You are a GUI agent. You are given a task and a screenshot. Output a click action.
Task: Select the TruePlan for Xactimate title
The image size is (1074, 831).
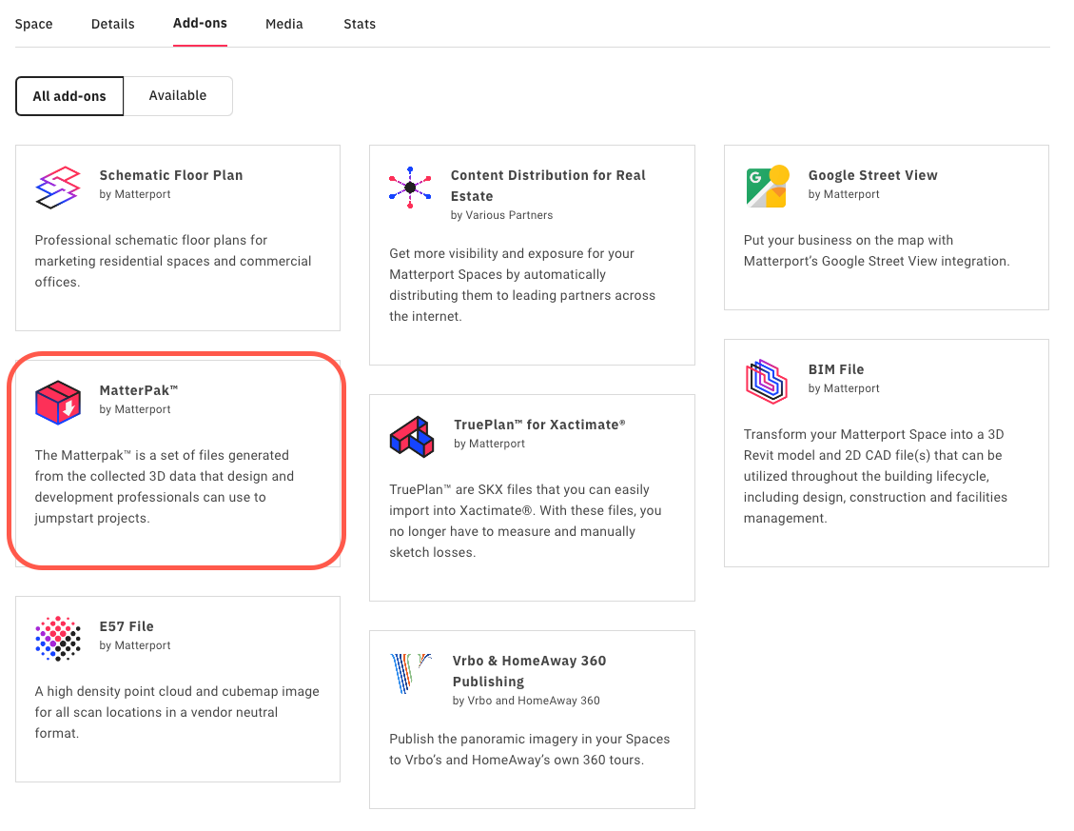coord(539,425)
